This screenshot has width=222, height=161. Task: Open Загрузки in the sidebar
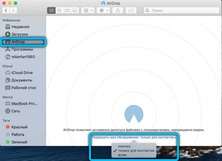pos(23,34)
